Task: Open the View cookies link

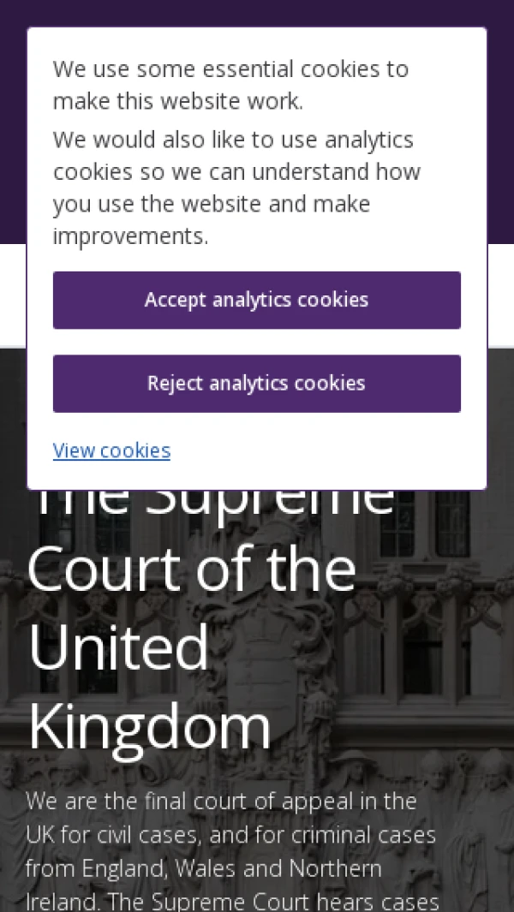Action: 111,450
